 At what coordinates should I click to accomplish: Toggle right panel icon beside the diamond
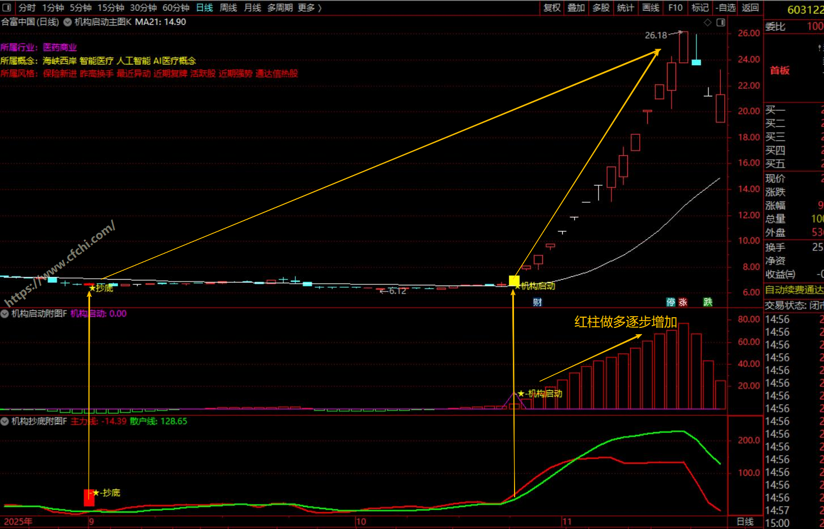[x=721, y=23]
